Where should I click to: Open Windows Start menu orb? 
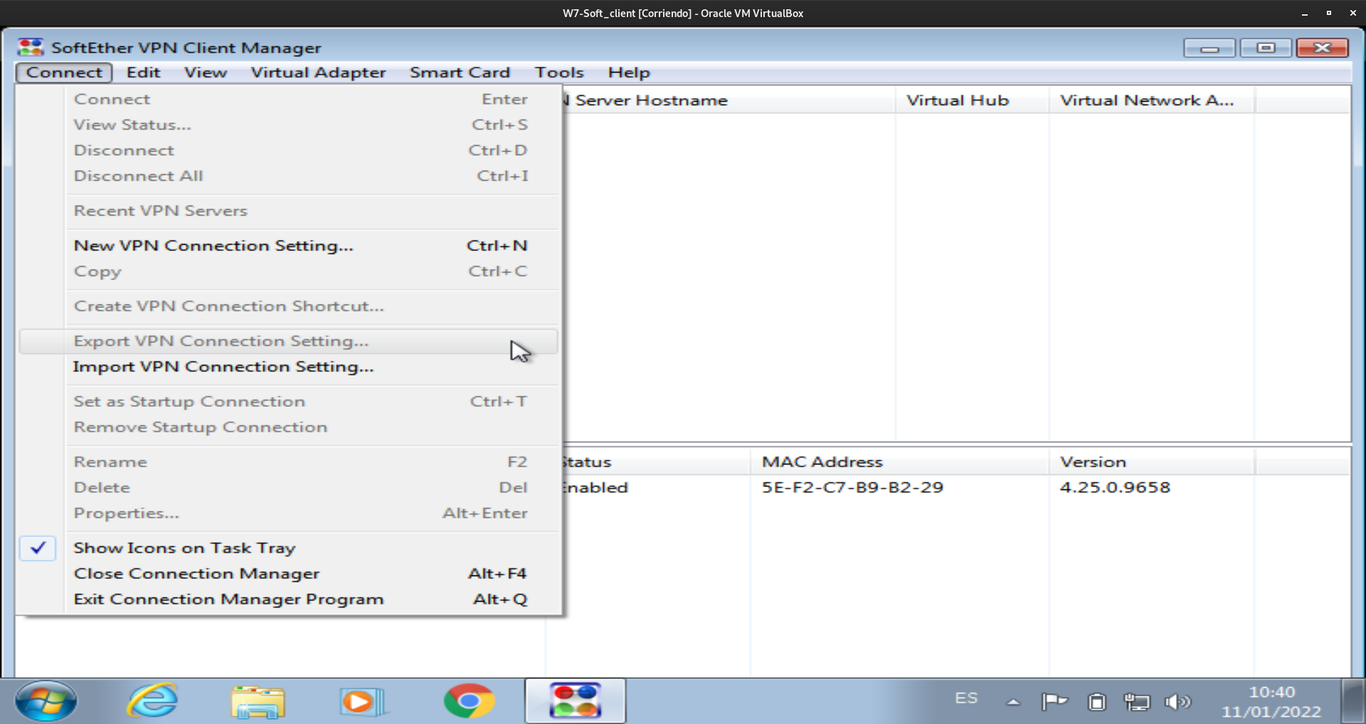coord(46,701)
